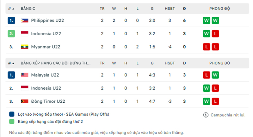
Task: Click the Myanmar U22 flag icon
Action: click(24, 47)
